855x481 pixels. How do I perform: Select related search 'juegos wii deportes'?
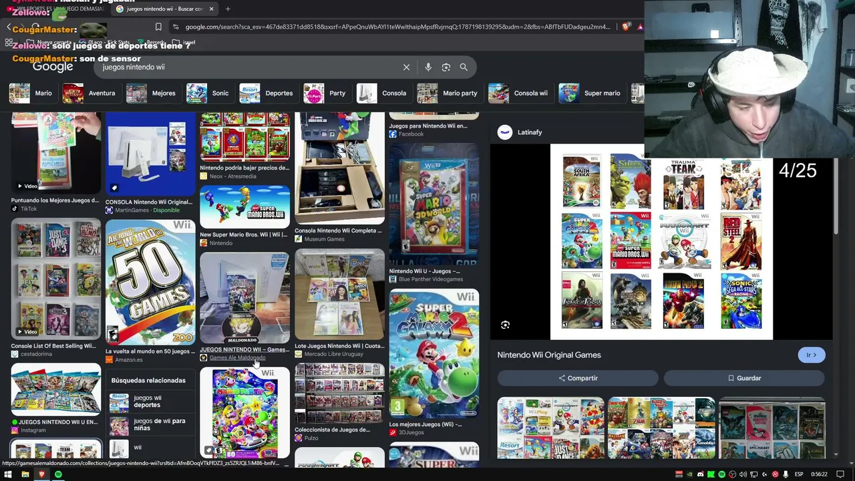point(150,402)
